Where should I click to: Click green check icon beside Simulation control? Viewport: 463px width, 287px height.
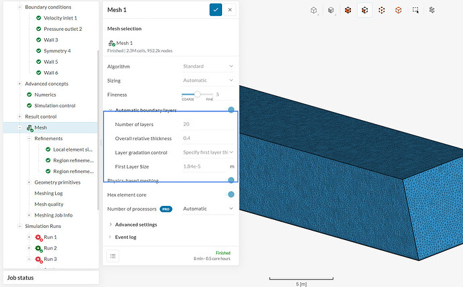coord(30,105)
